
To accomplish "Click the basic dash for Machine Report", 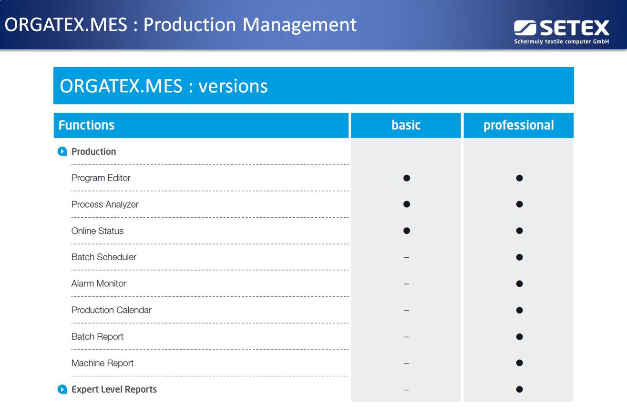I will click(406, 364).
